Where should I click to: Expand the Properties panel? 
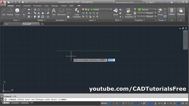[x=140, y=20]
